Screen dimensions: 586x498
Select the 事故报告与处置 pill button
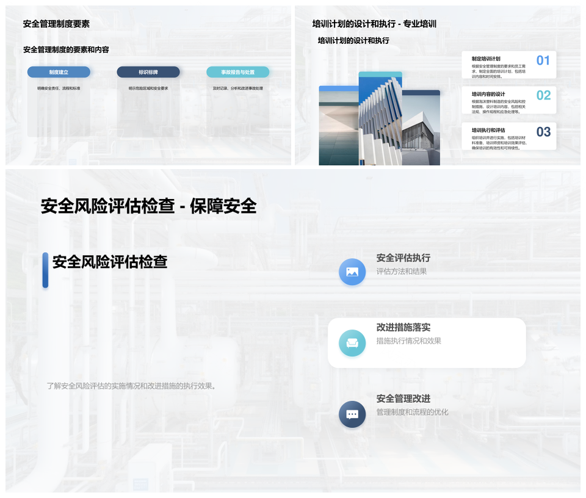[237, 72]
